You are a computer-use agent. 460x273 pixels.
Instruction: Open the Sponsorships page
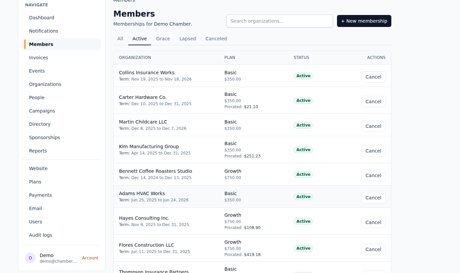pos(44,137)
